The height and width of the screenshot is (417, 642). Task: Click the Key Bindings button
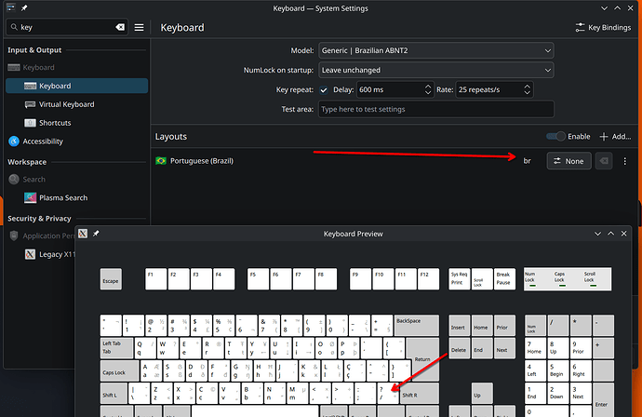pyautogui.click(x=602, y=28)
